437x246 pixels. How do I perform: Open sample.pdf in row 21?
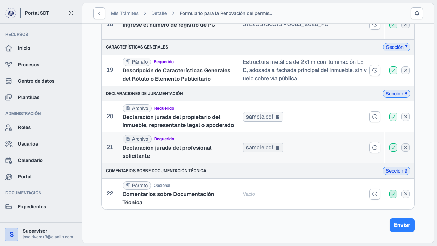tap(263, 148)
